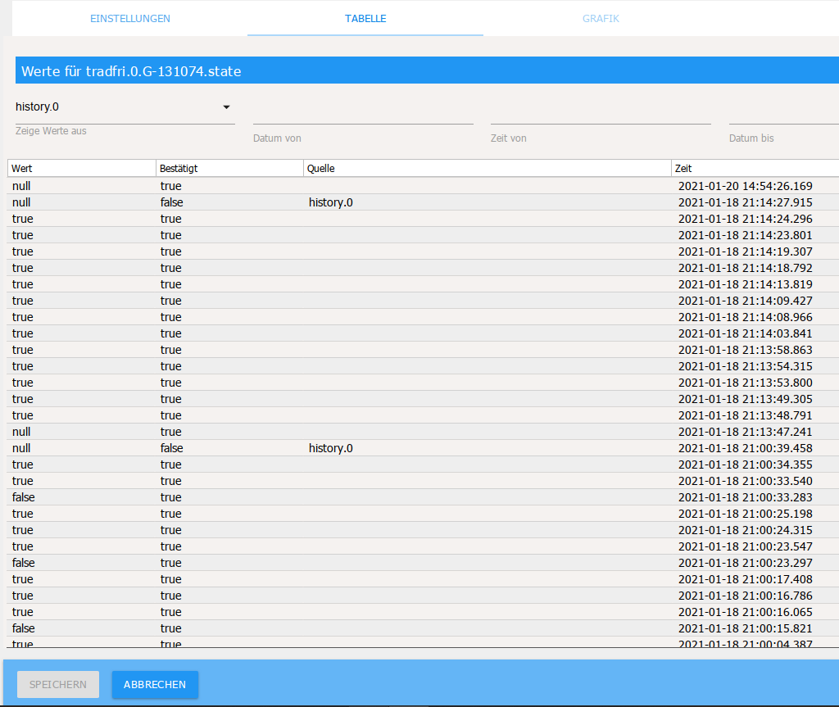This screenshot has height=707, width=839.
Task: Sort by the Bestätigt column header
Action: tap(229, 168)
